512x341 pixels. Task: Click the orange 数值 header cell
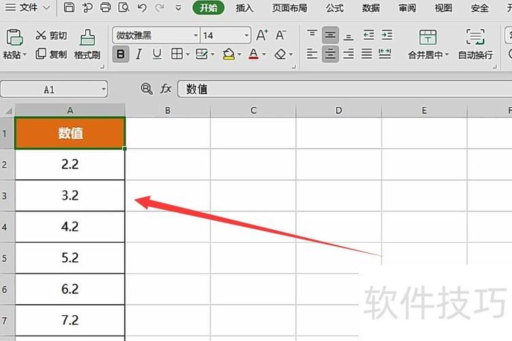pyautogui.click(x=70, y=133)
